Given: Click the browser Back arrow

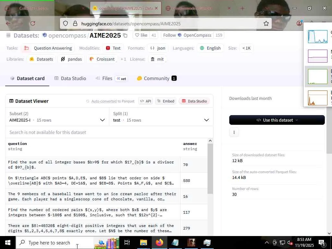Looking at the screenshot, I should (x=8, y=23).
